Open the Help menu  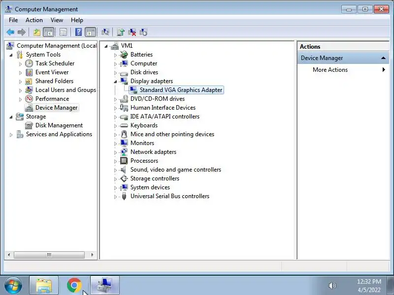(x=77, y=20)
